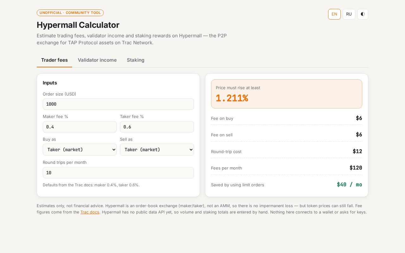This screenshot has width=405, height=253.
Task: Switch language to RU
Action: coord(349,14)
